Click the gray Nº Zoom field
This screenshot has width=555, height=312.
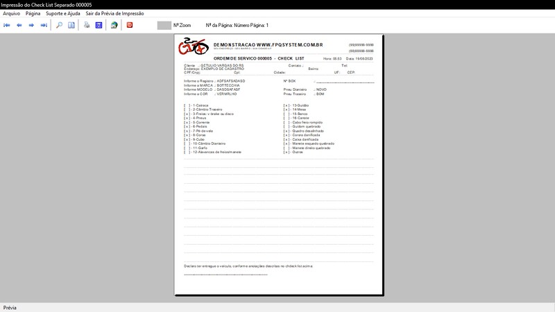(x=164, y=25)
